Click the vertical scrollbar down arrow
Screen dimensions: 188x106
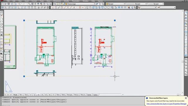tap(182, 92)
